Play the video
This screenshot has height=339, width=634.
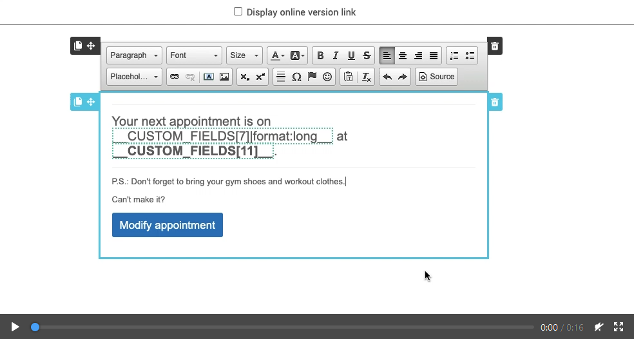[x=15, y=327]
